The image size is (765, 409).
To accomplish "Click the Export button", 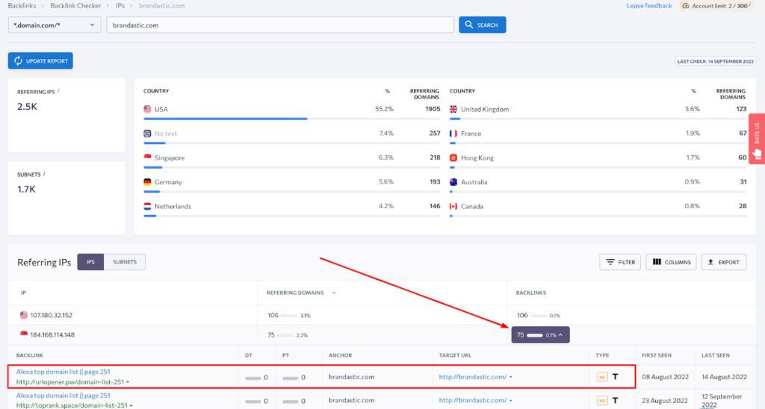I will (x=724, y=262).
